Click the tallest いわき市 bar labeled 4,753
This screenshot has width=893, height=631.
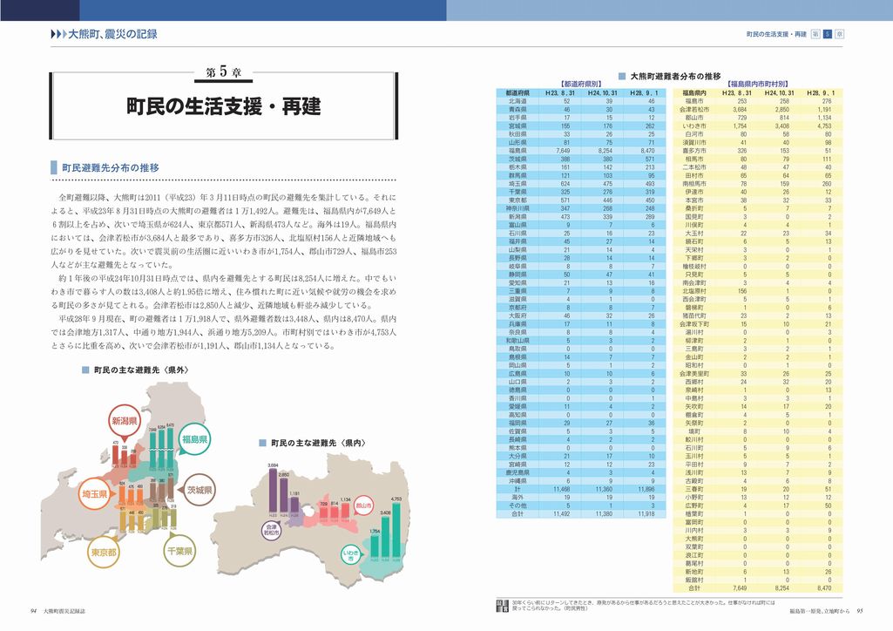(396, 529)
